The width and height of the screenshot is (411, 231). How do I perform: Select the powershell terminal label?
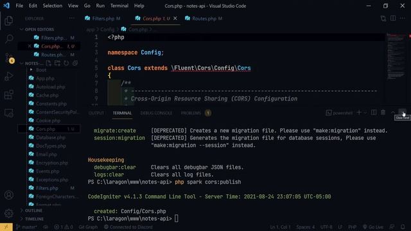click(340, 113)
